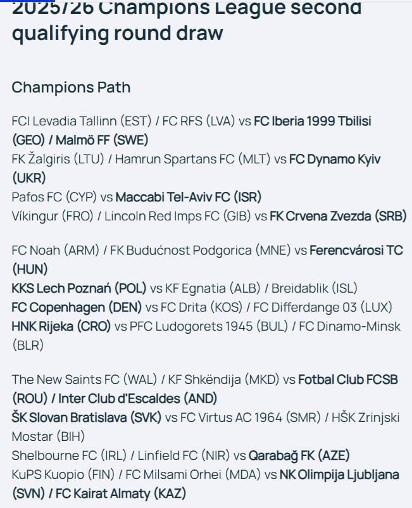Click Pafos FC (CYP) text
The width and height of the screenshot is (412, 508).
pyautogui.click(x=54, y=197)
